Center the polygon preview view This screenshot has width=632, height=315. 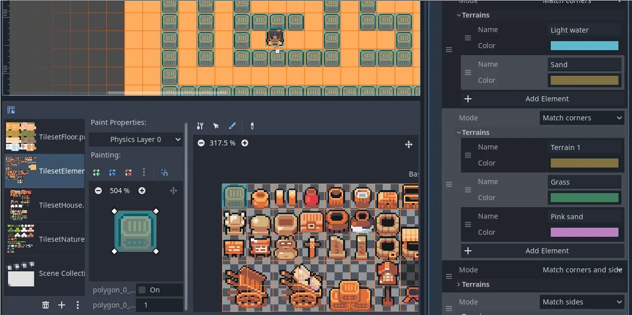click(174, 191)
